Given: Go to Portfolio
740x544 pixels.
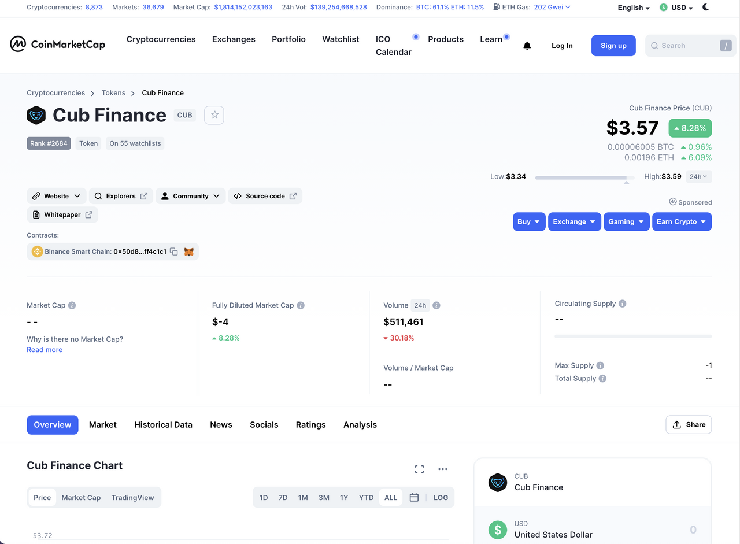Looking at the screenshot, I should [x=288, y=39].
